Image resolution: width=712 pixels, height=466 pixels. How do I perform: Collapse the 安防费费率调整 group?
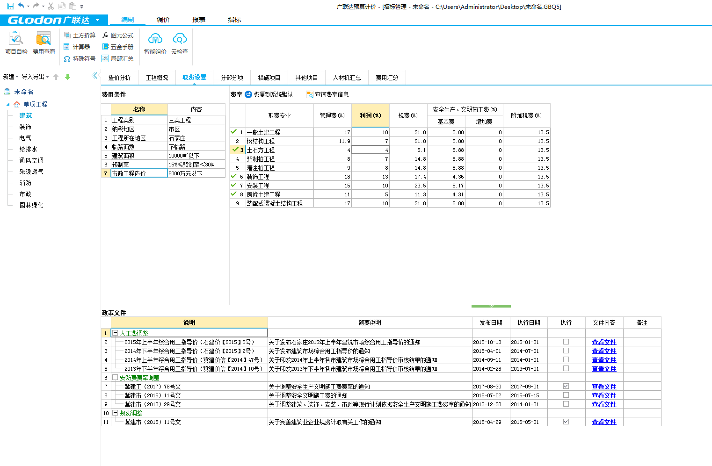point(115,378)
